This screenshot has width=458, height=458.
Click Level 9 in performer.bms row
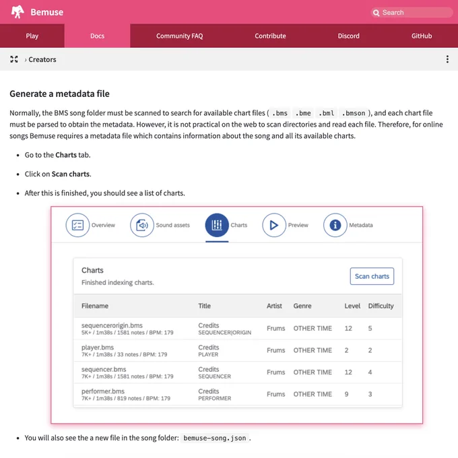click(x=346, y=394)
